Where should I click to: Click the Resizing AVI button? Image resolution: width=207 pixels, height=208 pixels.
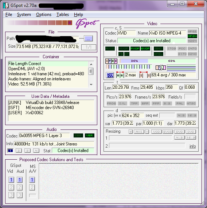[139, 132]
